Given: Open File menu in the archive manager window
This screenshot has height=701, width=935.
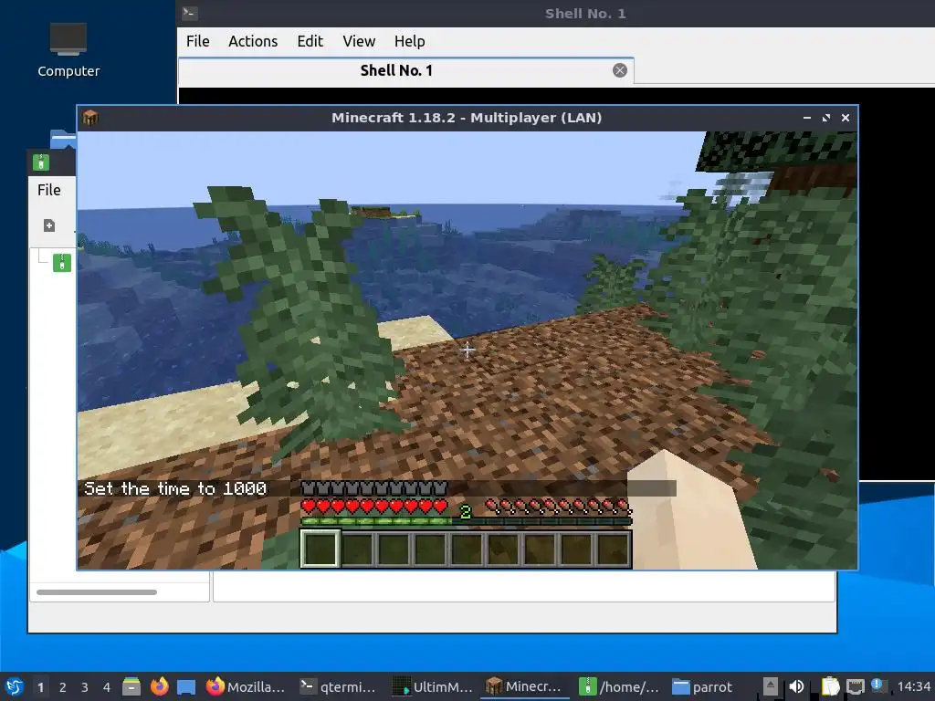Looking at the screenshot, I should click(49, 190).
